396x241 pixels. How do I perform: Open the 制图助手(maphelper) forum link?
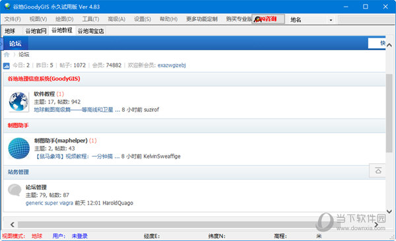click(x=61, y=141)
